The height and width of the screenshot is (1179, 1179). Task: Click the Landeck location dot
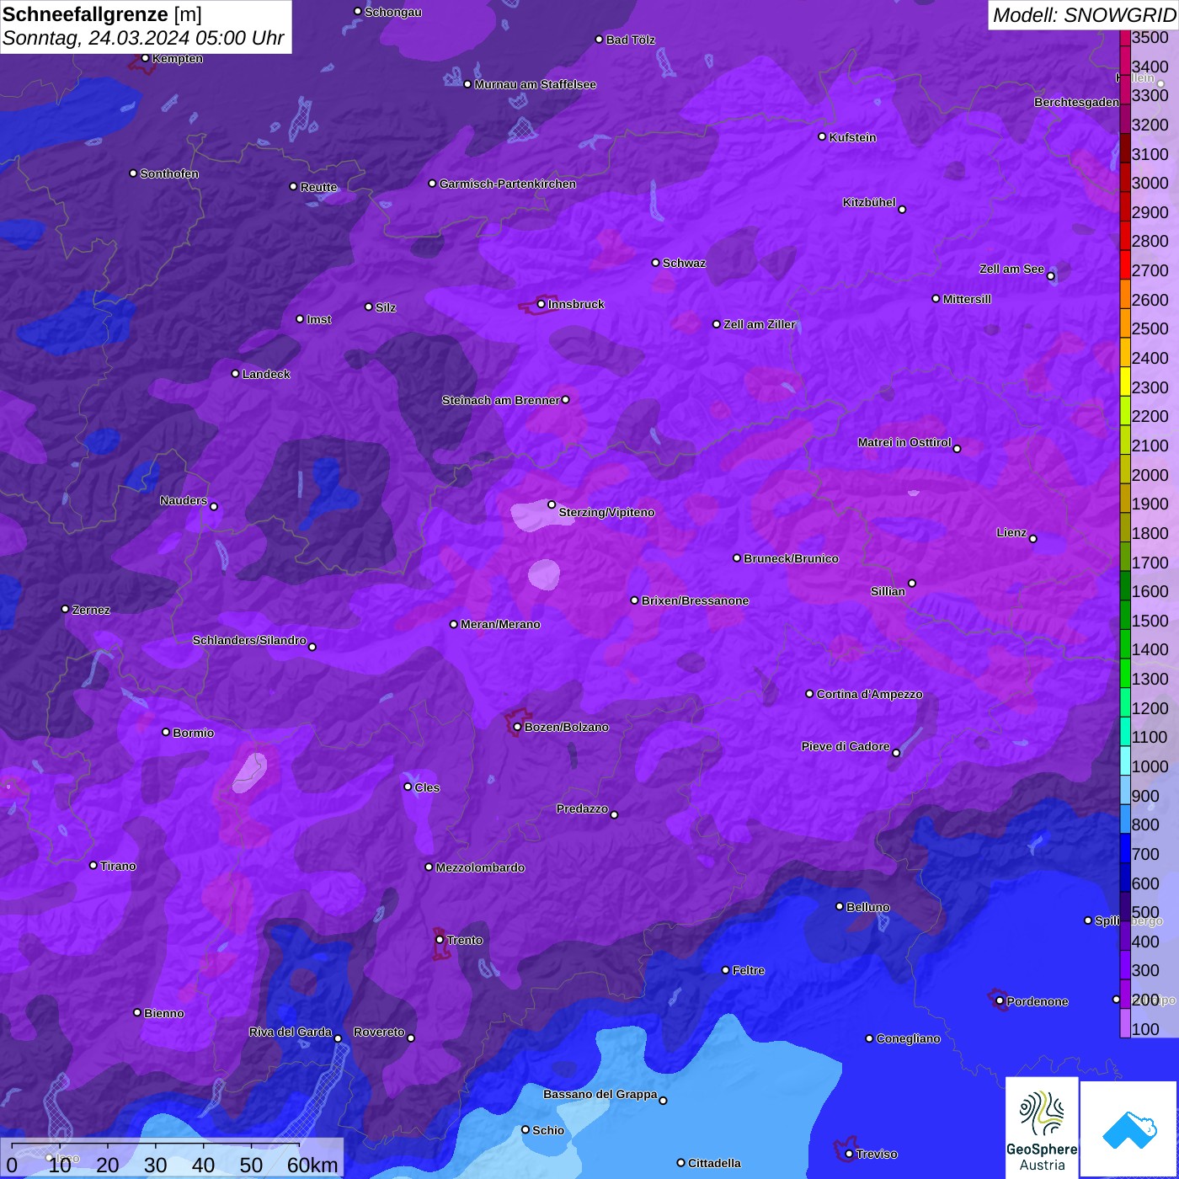point(236,374)
